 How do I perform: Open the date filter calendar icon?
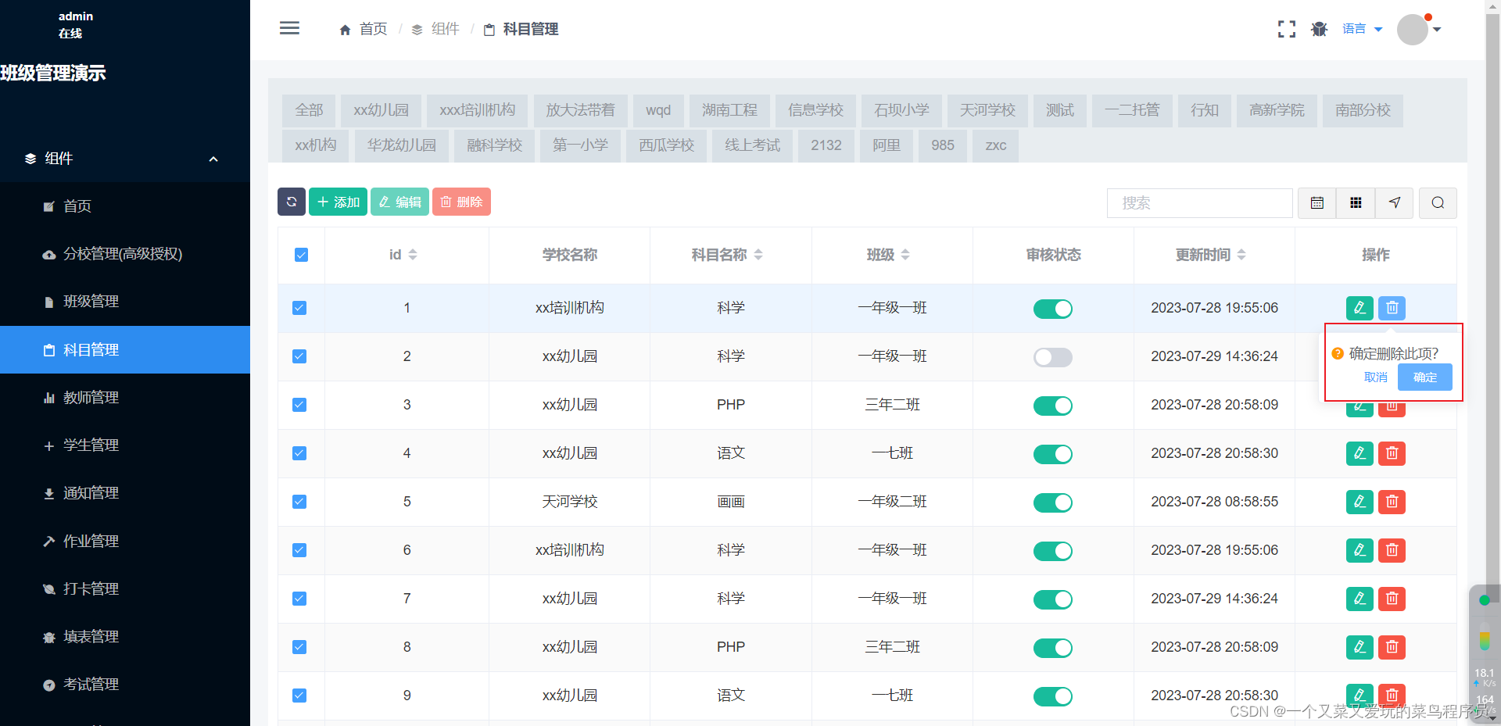[1317, 203]
